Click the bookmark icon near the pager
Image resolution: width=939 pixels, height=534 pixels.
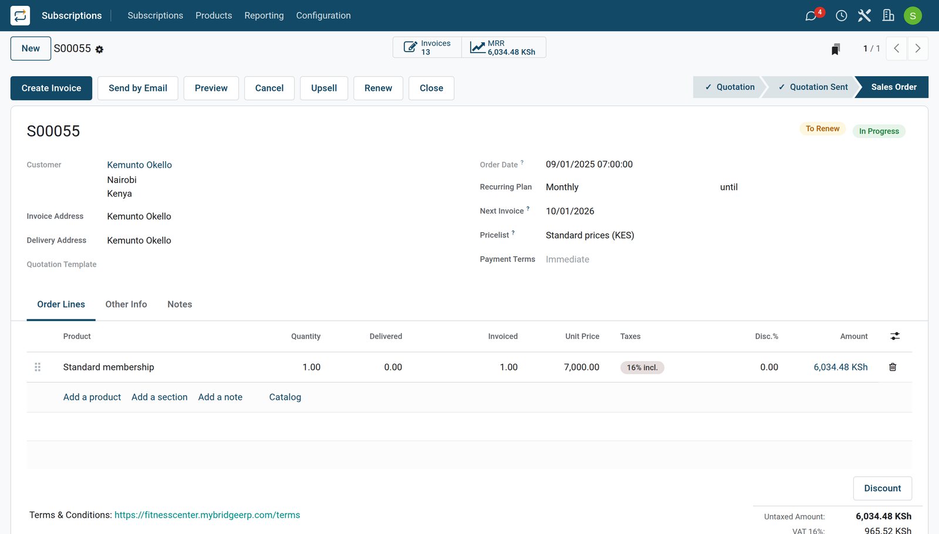pyautogui.click(x=836, y=49)
